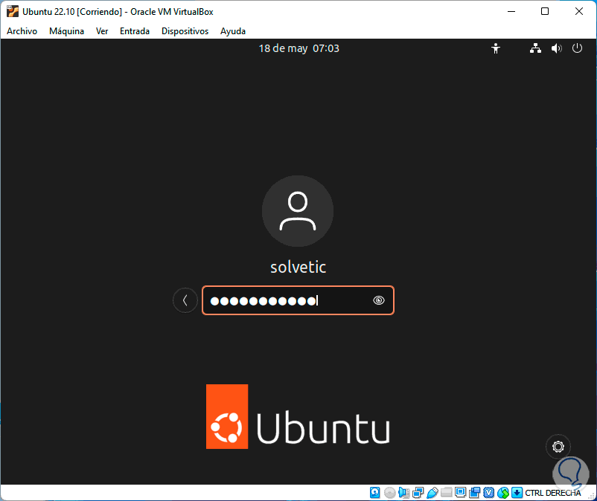Click the virtualization CPU V icon
The image size is (597, 501).
pyautogui.click(x=488, y=493)
